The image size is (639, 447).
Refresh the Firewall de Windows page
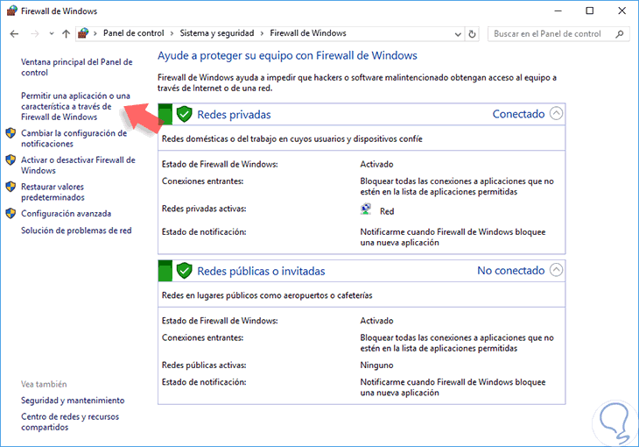pyautogui.click(x=472, y=34)
